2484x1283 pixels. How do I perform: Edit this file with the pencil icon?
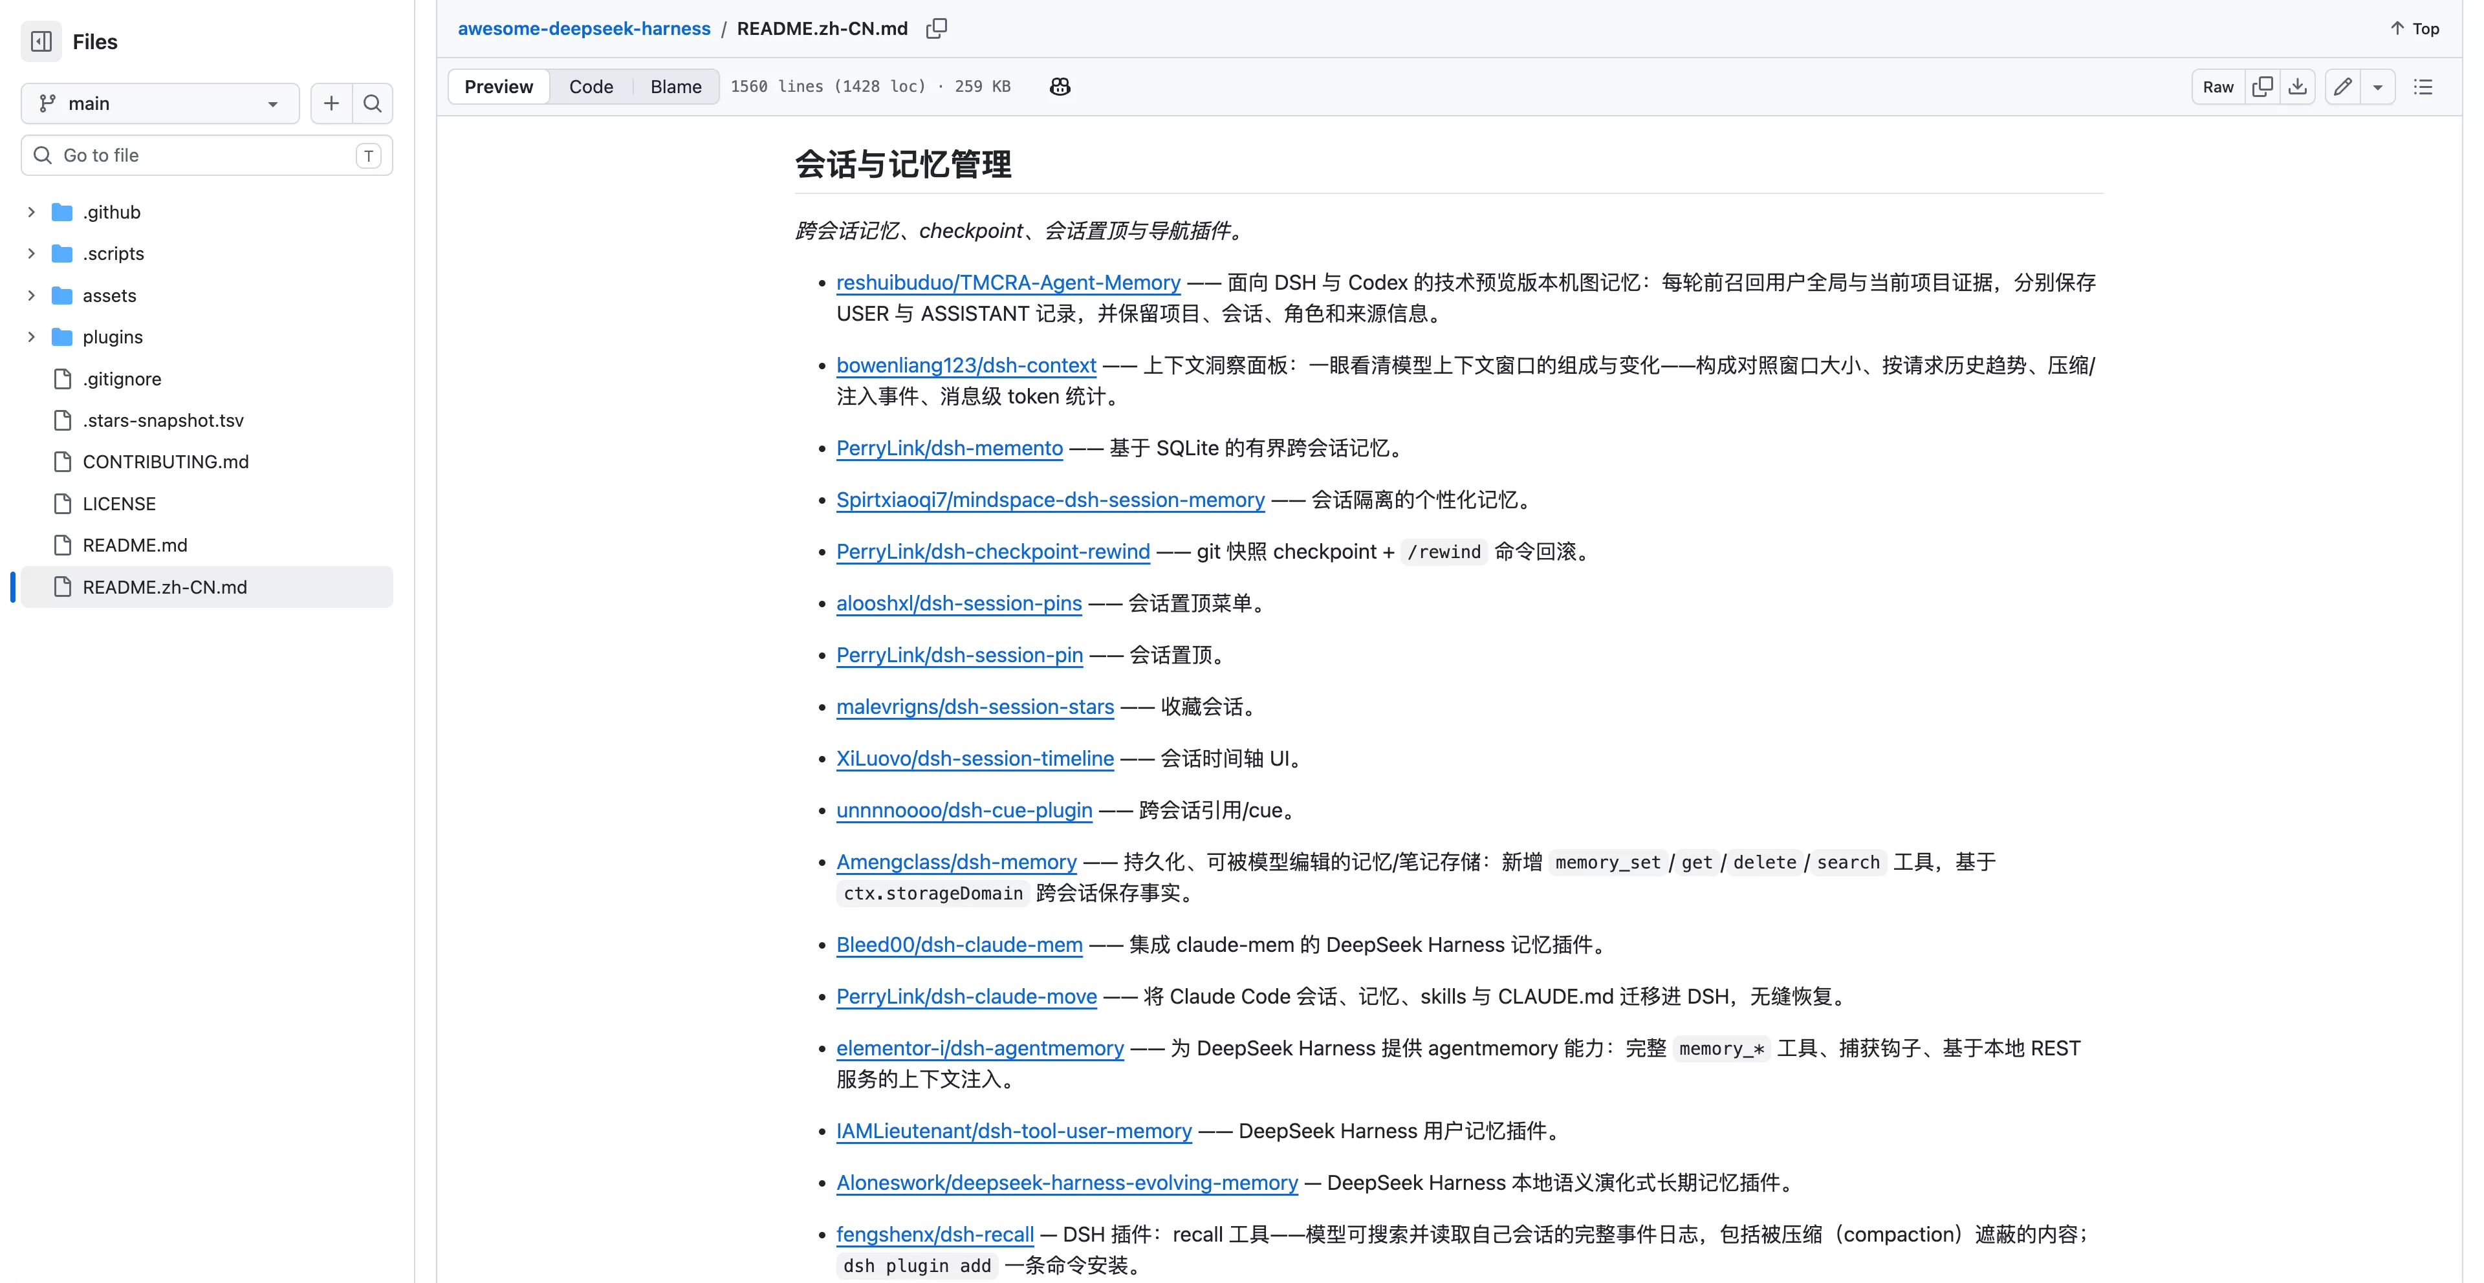pos(2342,87)
